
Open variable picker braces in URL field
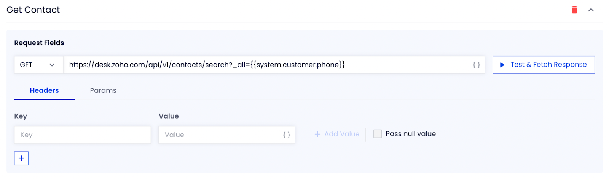(x=477, y=65)
